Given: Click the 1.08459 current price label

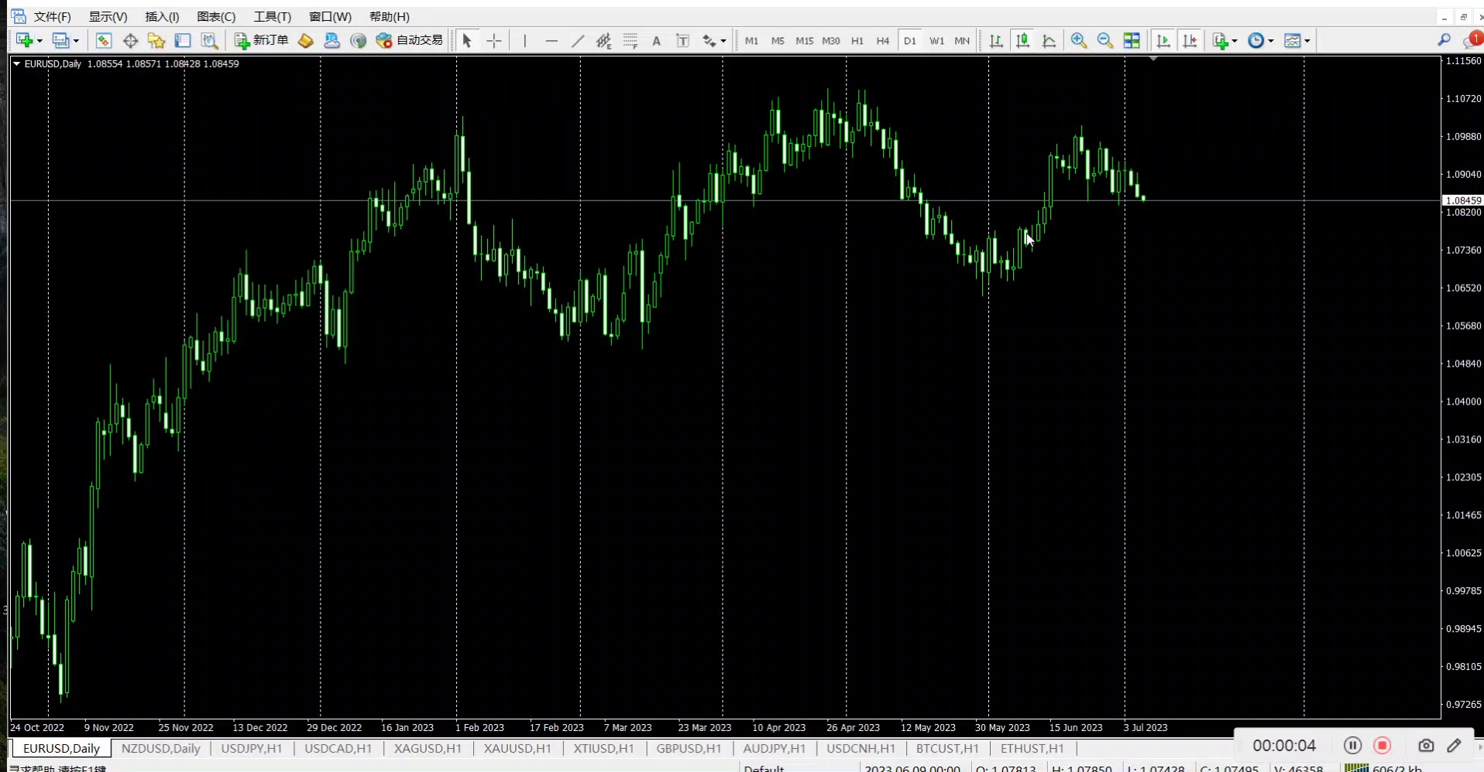Looking at the screenshot, I should 1462,200.
